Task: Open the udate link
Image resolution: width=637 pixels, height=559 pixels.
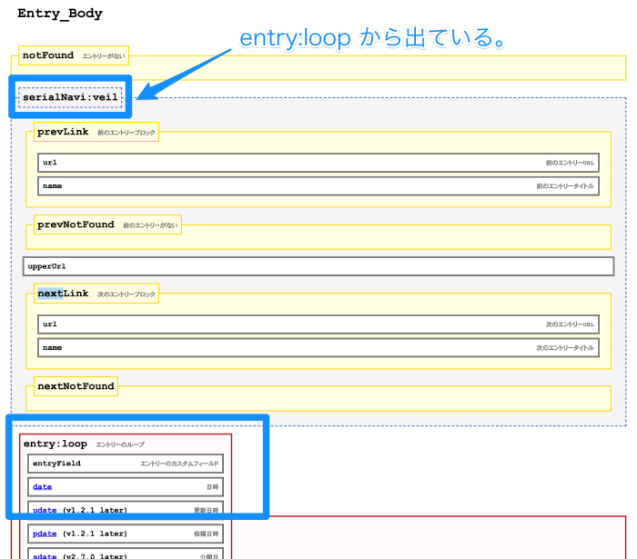Action: [44, 510]
